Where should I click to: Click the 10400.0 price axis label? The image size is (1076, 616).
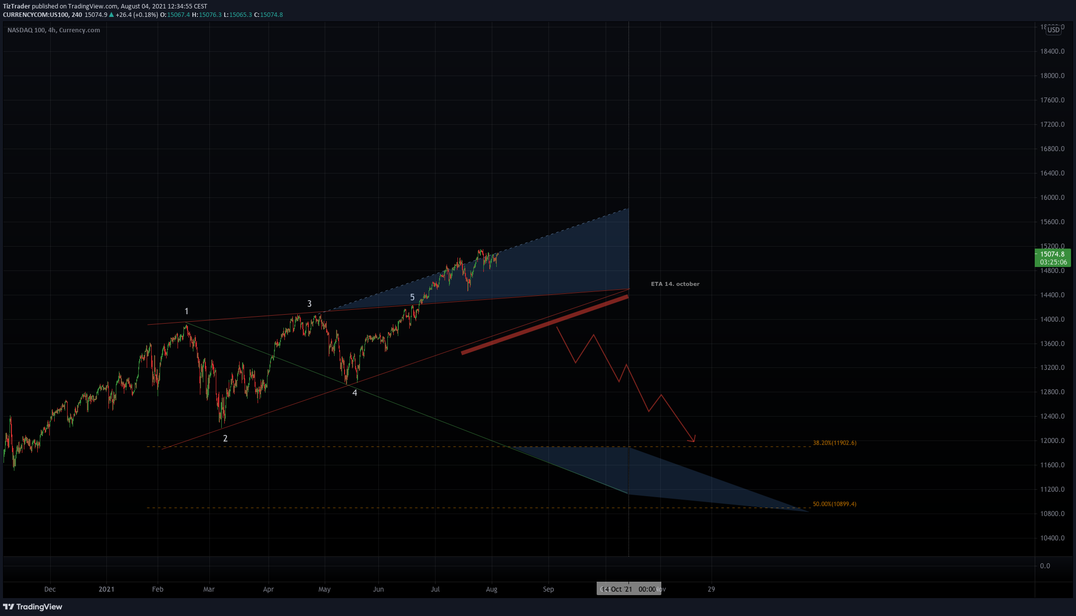(x=1052, y=538)
